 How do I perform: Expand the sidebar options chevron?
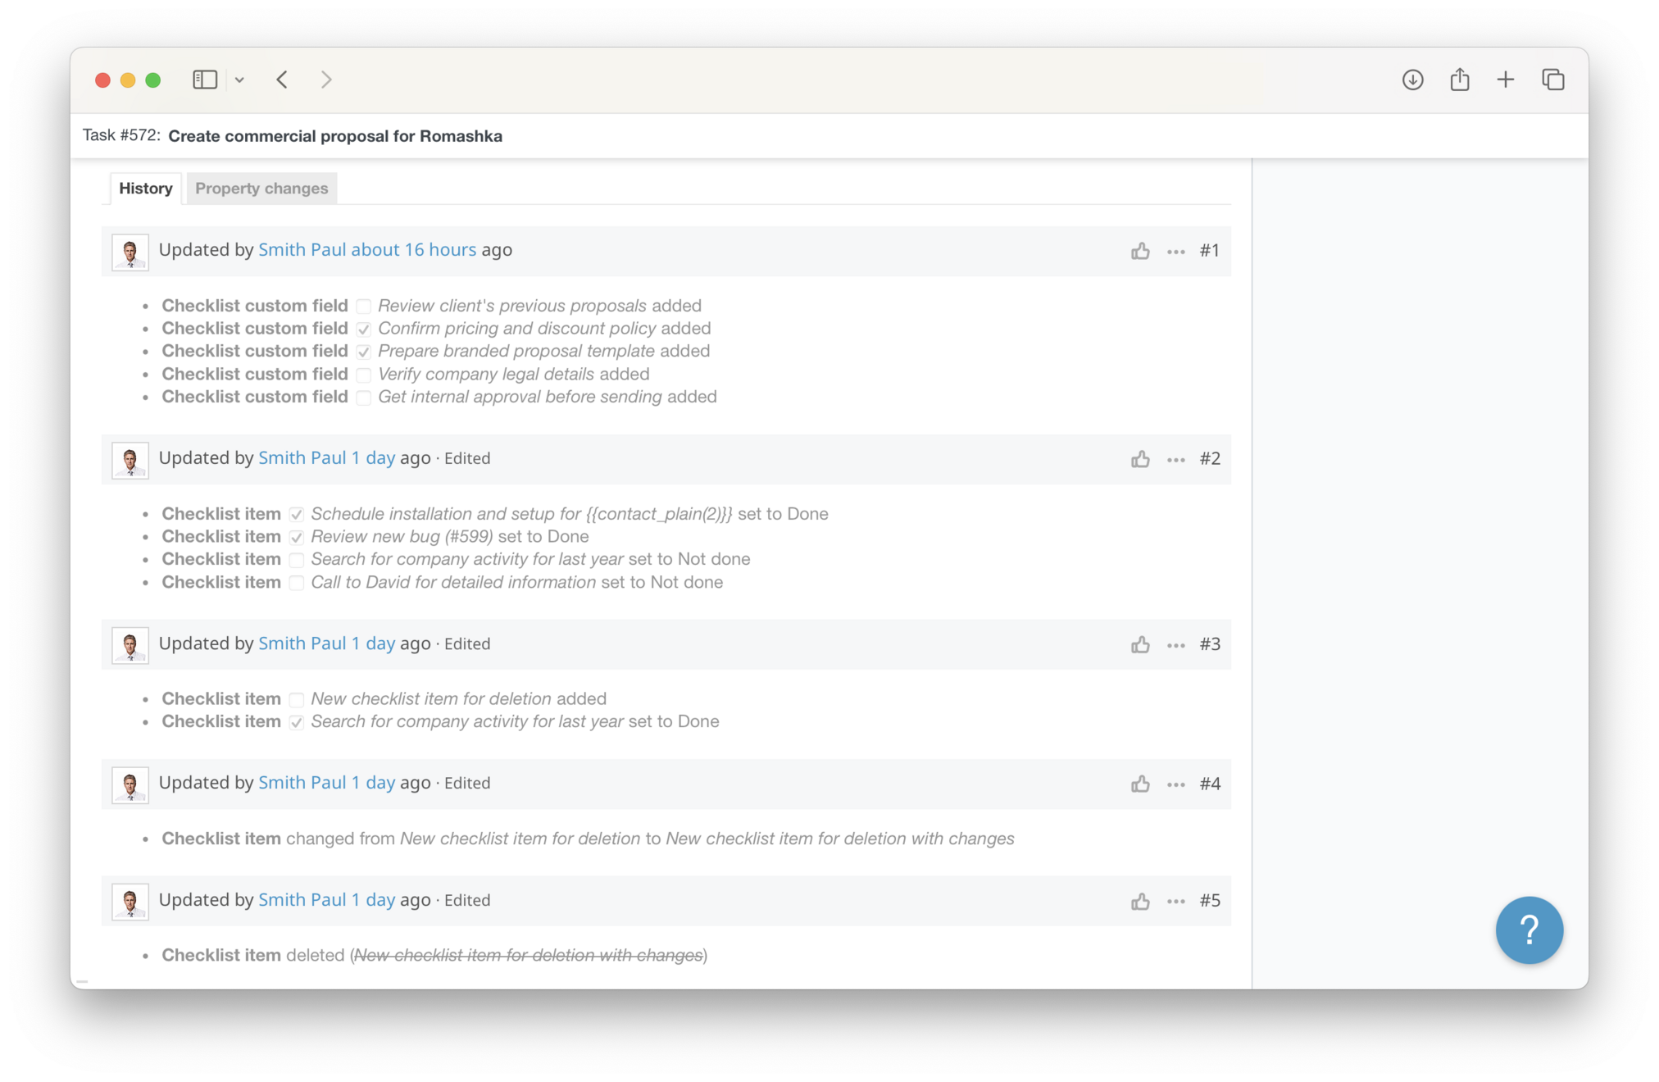coord(239,80)
